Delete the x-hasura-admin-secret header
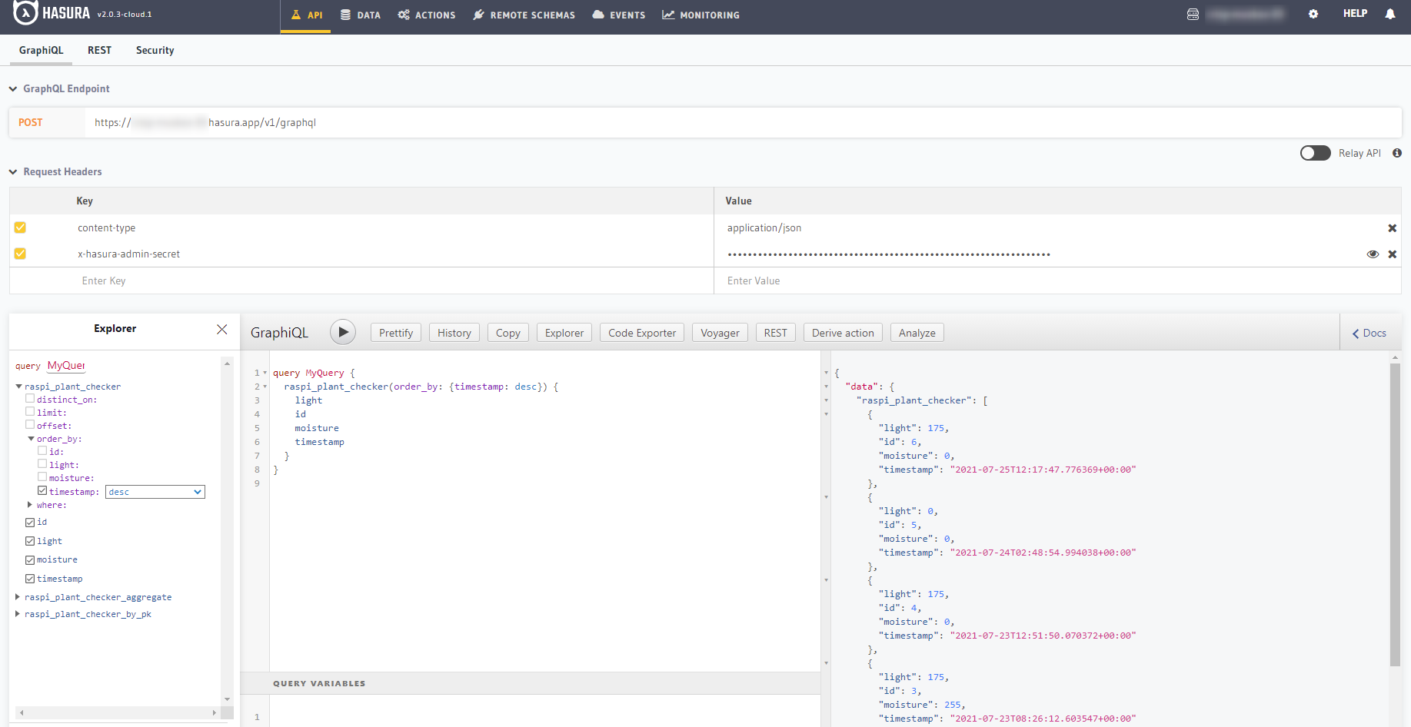 (x=1392, y=254)
